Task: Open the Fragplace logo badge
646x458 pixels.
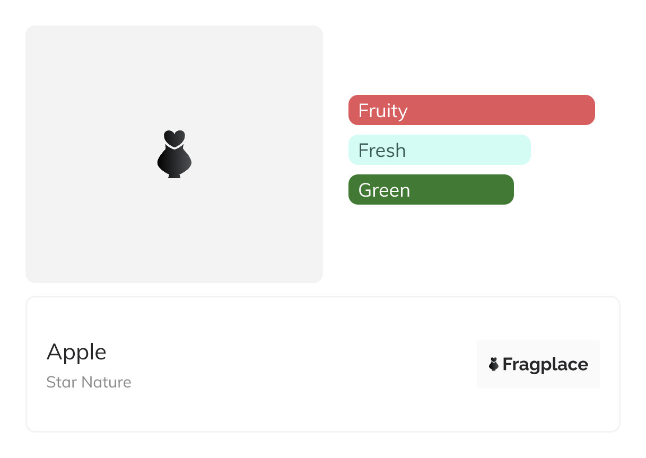Action: 538,364
